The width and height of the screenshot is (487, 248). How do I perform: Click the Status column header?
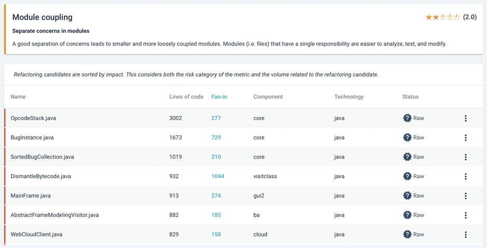tap(410, 97)
